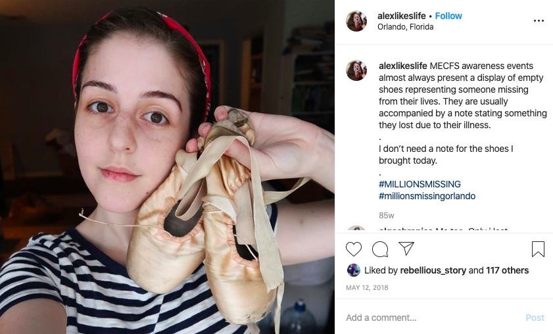The image size is (553, 334).
Task: Open the MAY 12, 2018 timestamp
Action: [x=367, y=288]
